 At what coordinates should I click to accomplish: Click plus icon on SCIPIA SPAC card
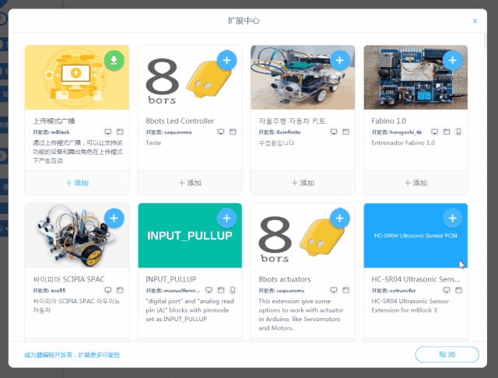pos(114,219)
